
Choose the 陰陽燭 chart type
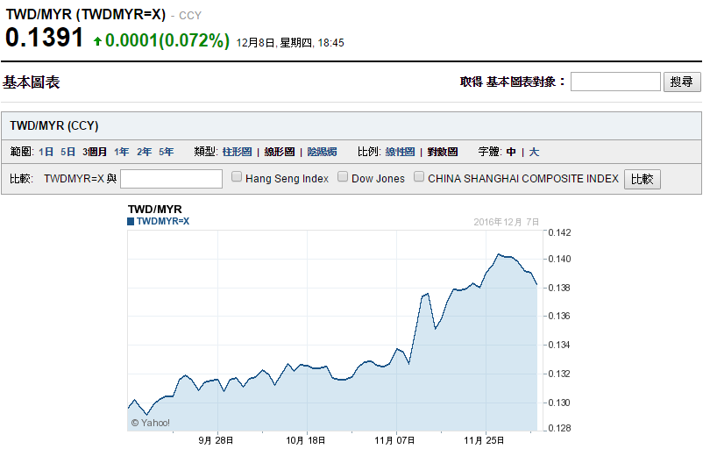[x=322, y=152]
